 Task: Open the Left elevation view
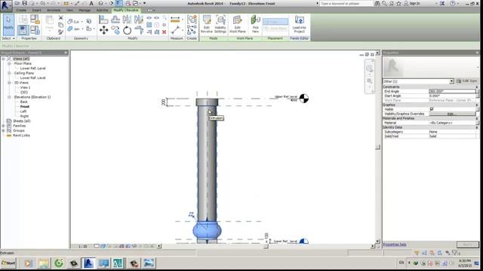(x=23, y=111)
